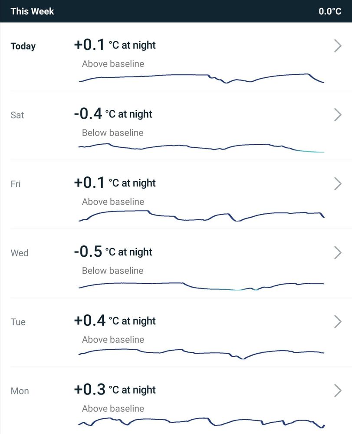The height and width of the screenshot is (434, 352).
Task: Click Wednesday's temperature trend graph
Action: pyautogui.click(x=201, y=285)
